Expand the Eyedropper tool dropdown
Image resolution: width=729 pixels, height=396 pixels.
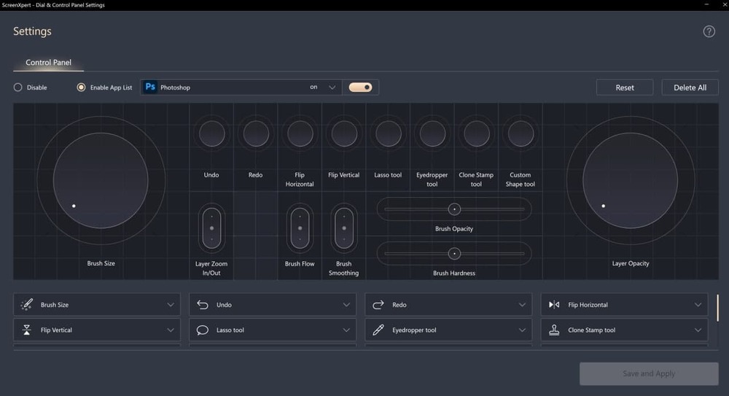pyautogui.click(x=522, y=330)
